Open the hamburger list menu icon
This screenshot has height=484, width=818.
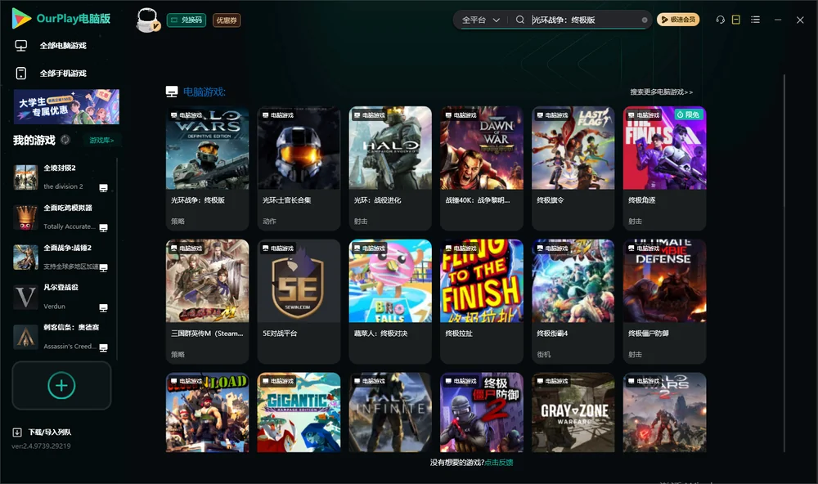tap(755, 20)
